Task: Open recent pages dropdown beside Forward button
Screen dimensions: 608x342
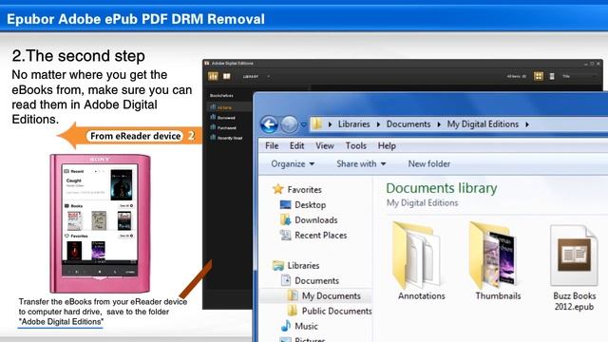Action: (x=304, y=124)
